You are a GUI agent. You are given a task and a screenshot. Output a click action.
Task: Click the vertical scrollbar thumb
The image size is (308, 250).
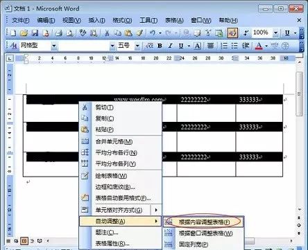point(300,93)
